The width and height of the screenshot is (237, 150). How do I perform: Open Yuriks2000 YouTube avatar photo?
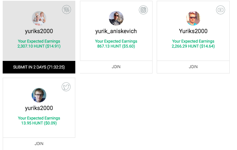[193, 18]
